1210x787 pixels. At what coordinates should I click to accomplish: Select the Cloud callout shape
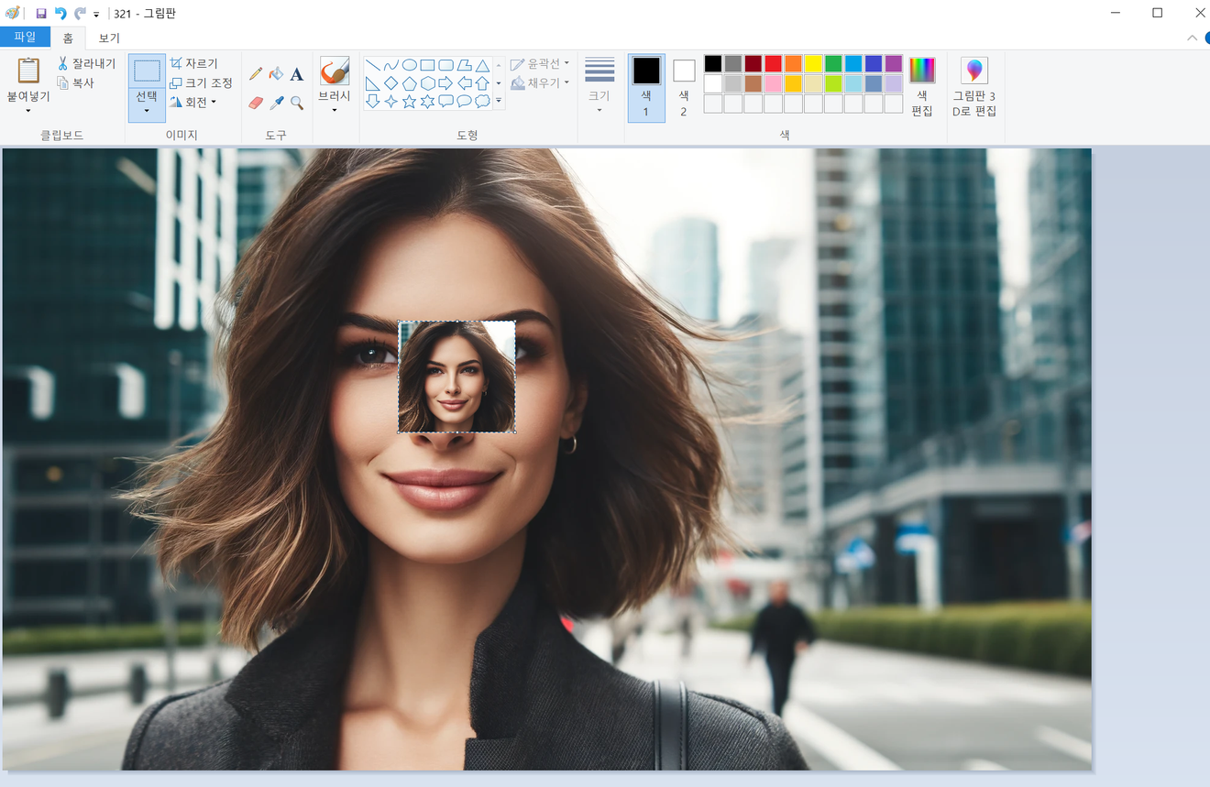pyautogui.click(x=482, y=101)
